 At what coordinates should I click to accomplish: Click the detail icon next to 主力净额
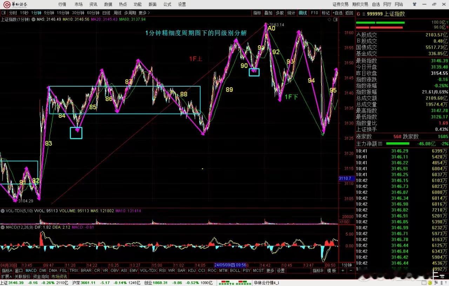380,143
